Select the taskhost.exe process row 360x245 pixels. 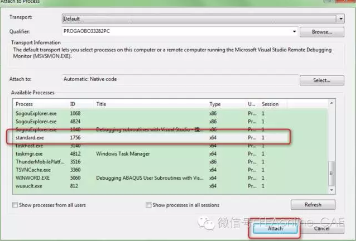[x=170, y=146]
